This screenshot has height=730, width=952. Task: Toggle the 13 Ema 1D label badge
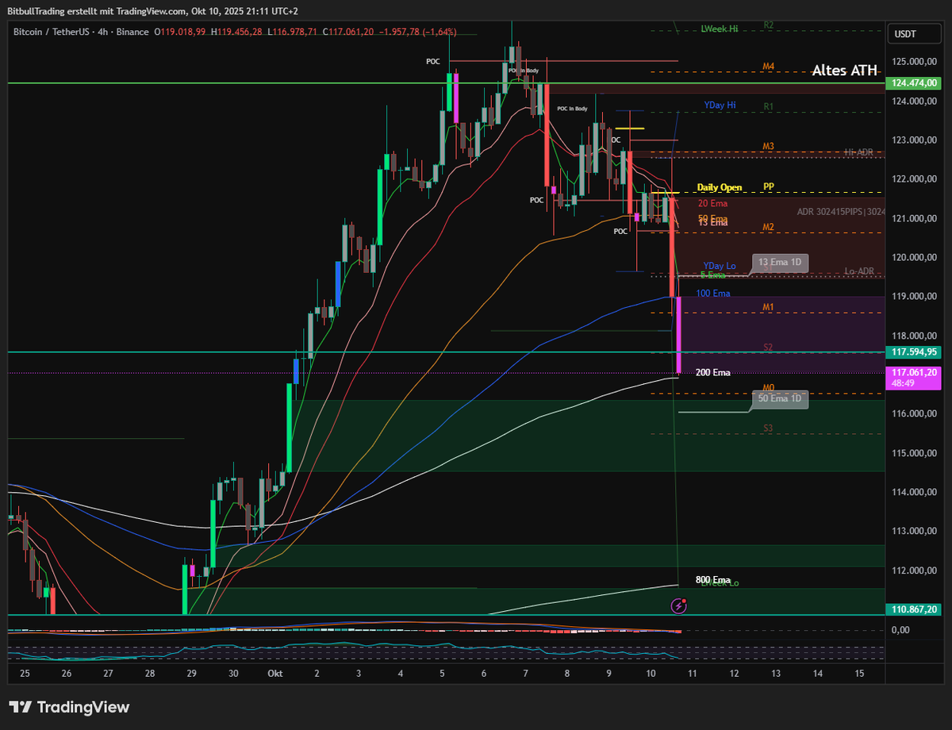[780, 263]
